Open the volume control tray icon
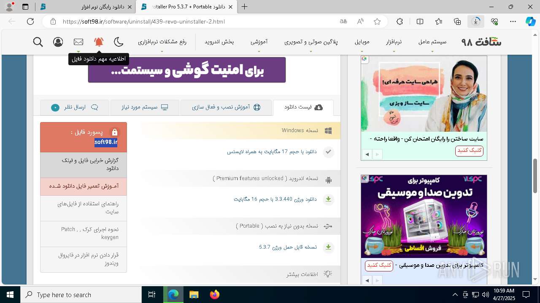Screen dimensions: 540x303 point(486,295)
